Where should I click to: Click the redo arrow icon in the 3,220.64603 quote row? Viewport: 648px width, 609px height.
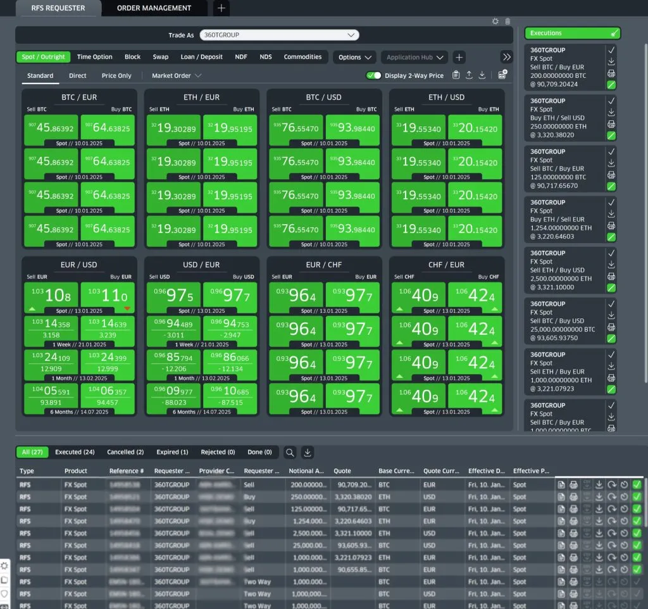click(612, 521)
